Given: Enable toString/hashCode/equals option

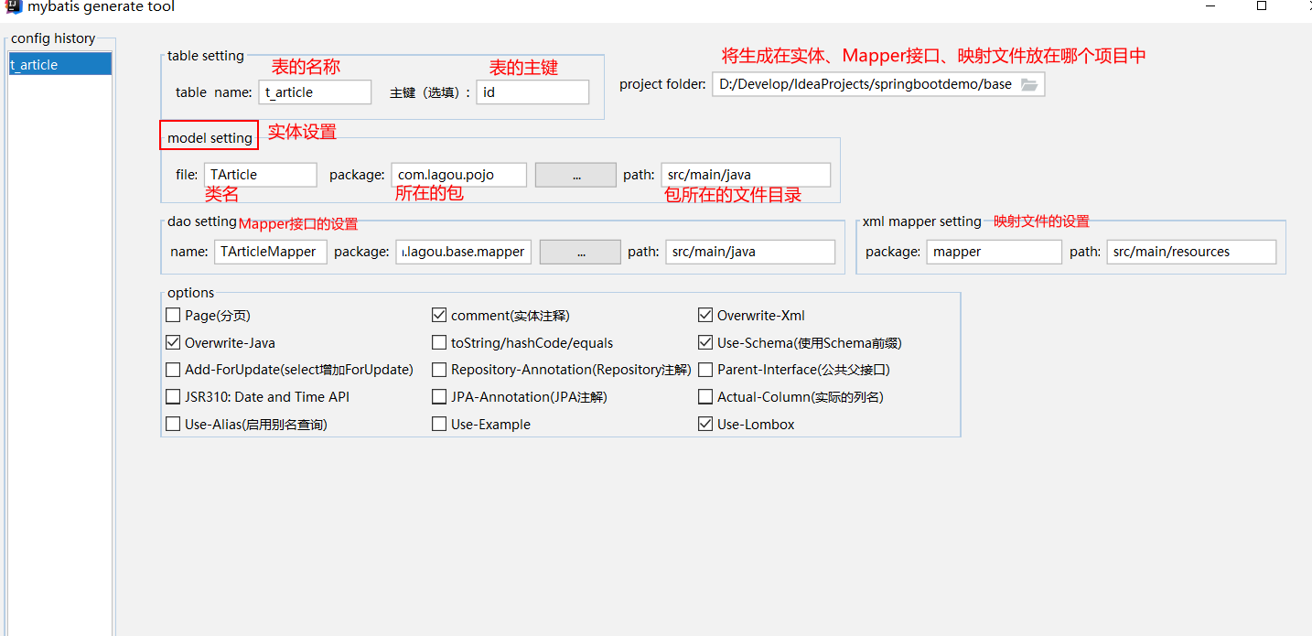Looking at the screenshot, I should point(439,343).
